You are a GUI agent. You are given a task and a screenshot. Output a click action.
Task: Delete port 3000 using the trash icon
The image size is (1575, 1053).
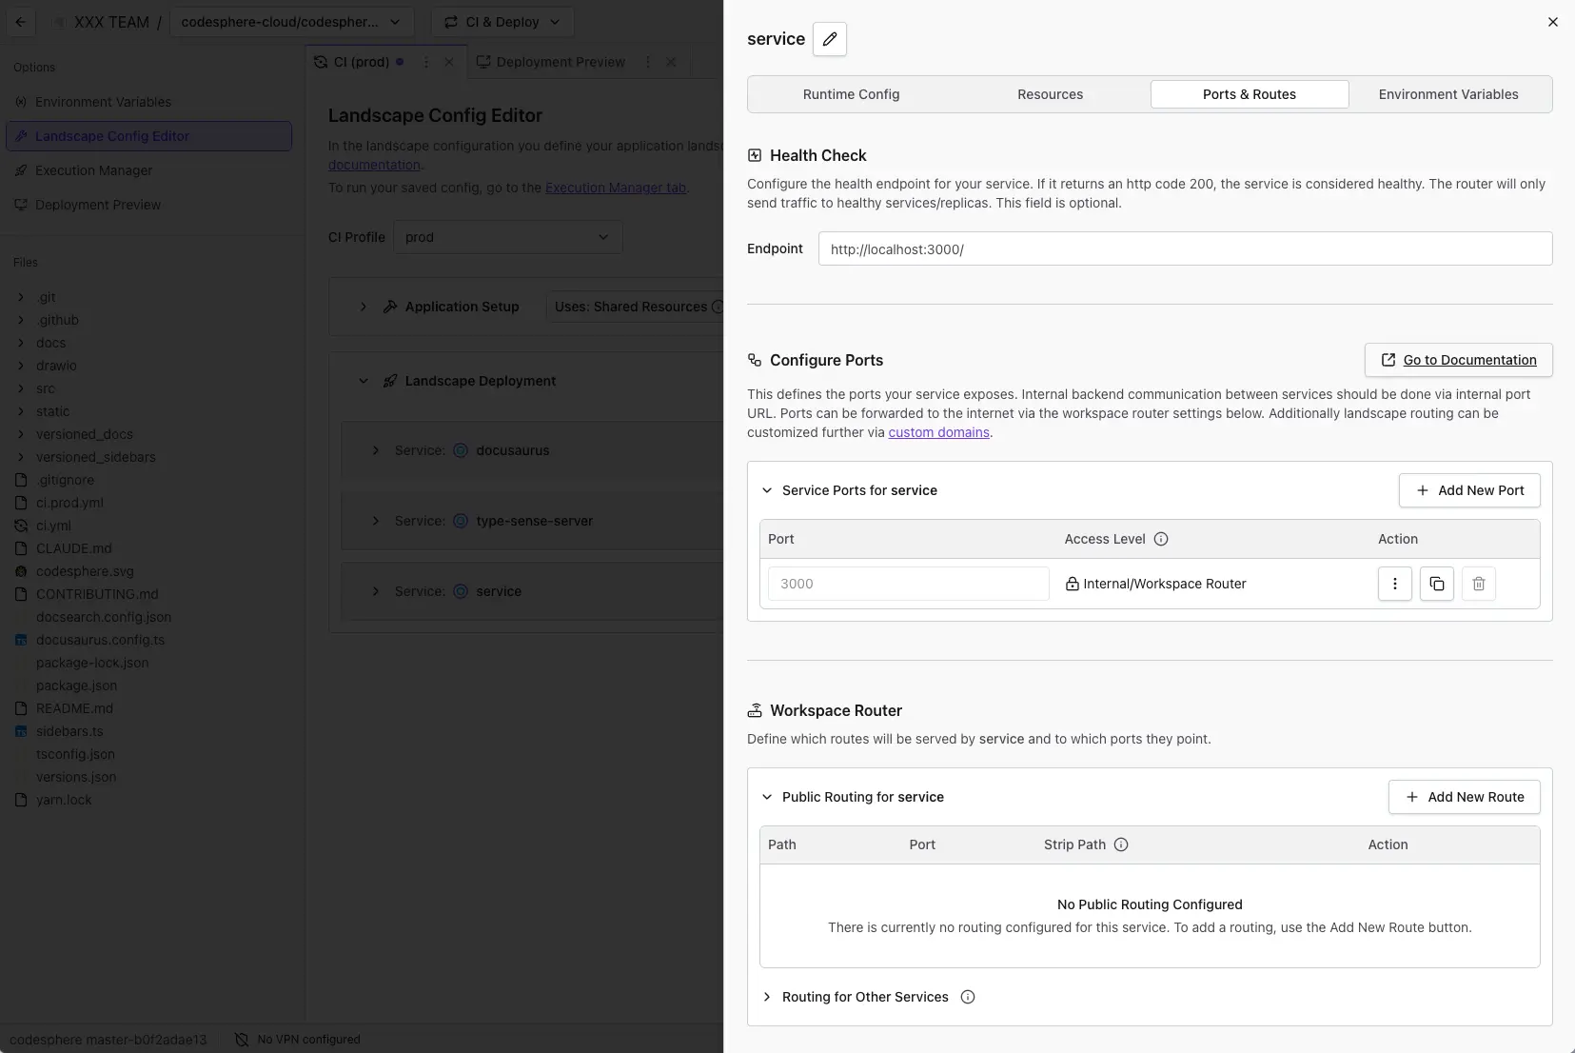(1478, 584)
